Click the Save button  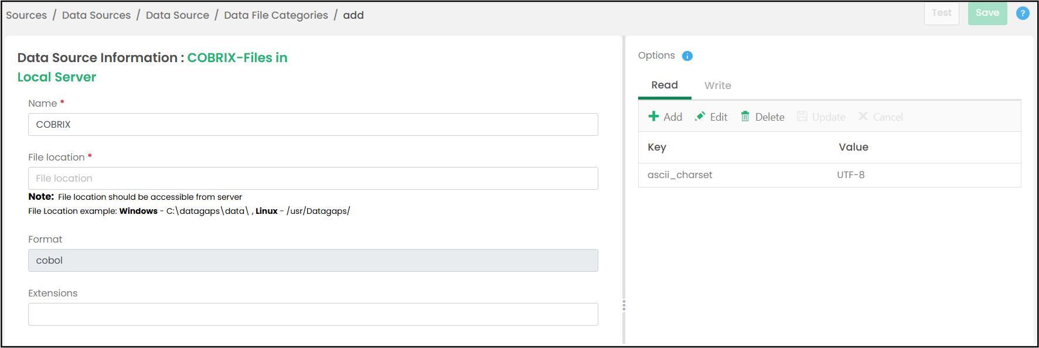coord(987,13)
